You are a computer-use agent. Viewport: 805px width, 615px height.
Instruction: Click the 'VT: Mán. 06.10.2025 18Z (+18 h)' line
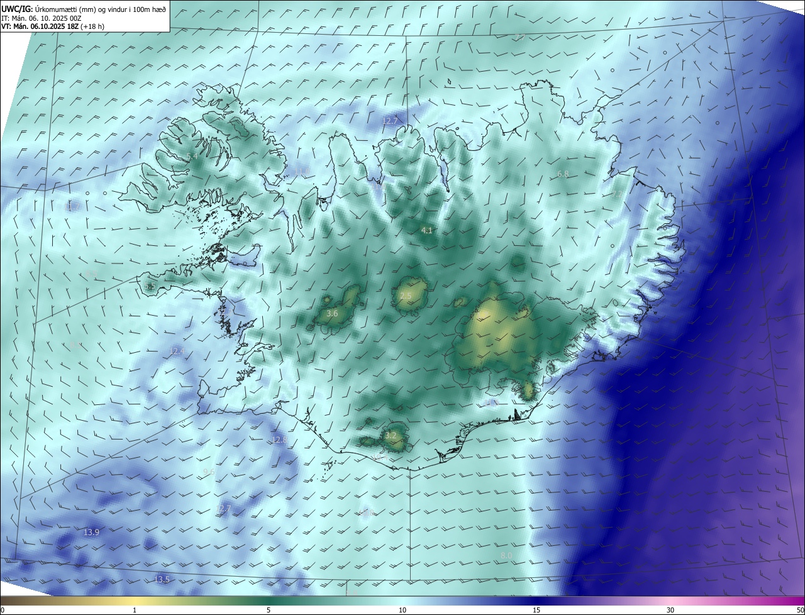click(53, 26)
